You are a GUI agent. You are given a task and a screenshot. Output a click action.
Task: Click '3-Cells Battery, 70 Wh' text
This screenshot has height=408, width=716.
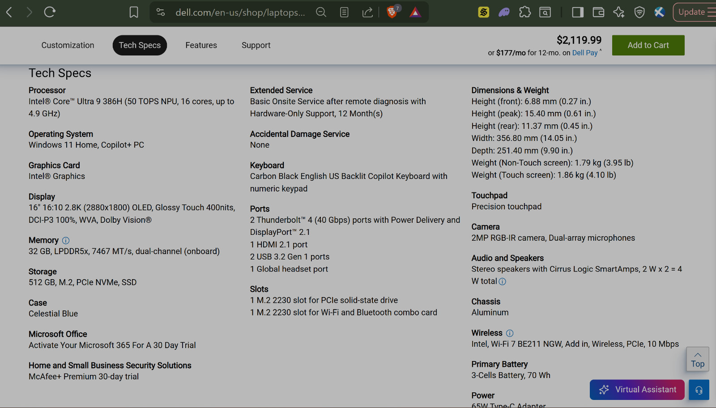511,375
